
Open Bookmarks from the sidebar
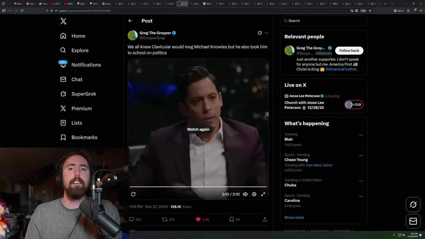coord(79,137)
